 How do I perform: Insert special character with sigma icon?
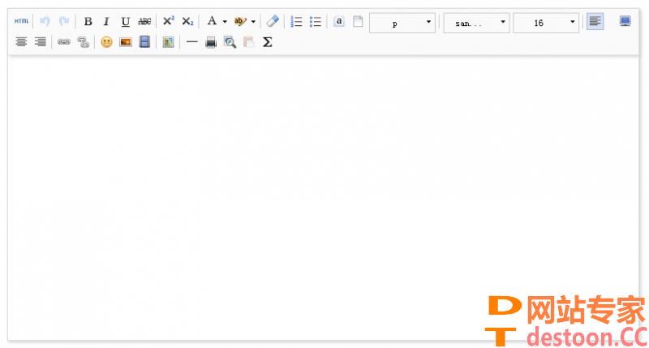267,41
